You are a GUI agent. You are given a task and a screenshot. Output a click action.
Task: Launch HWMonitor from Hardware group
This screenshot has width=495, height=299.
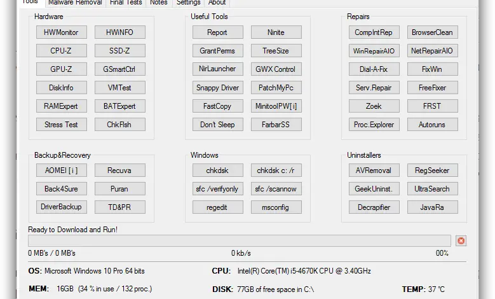61,32
